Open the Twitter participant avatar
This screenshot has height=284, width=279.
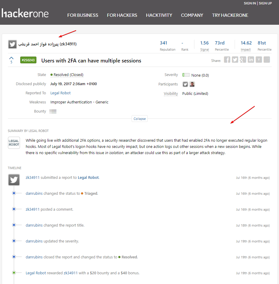coord(185,84)
